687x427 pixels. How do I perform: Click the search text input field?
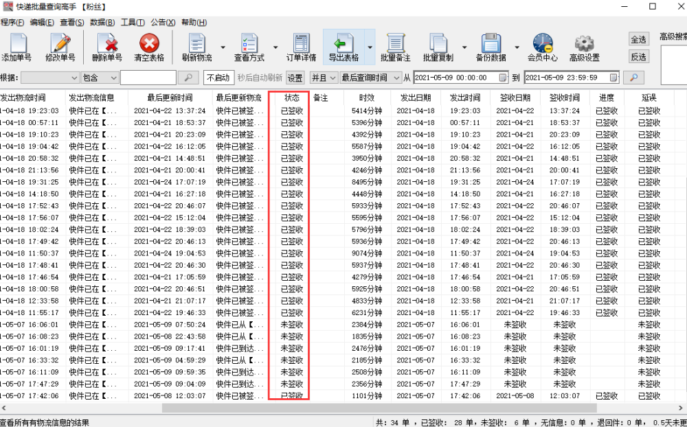pyautogui.click(x=148, y=78)
